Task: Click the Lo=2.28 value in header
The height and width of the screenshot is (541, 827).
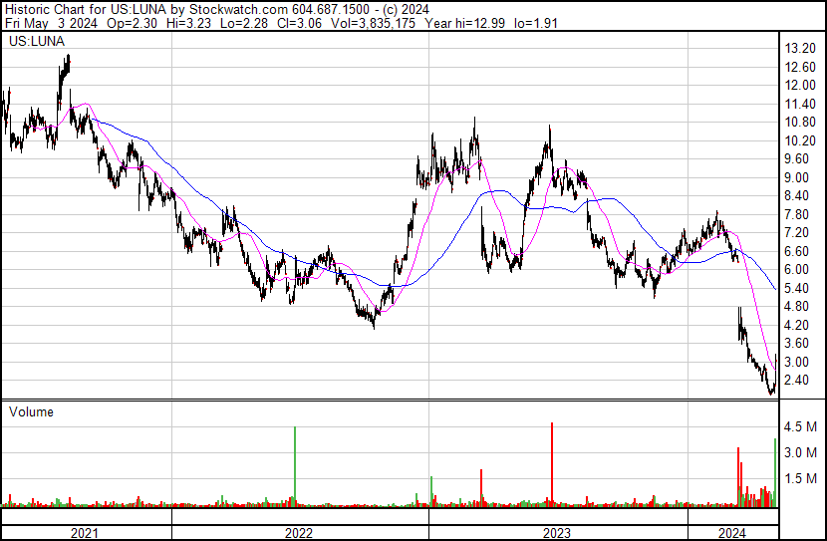Action: 246,23
